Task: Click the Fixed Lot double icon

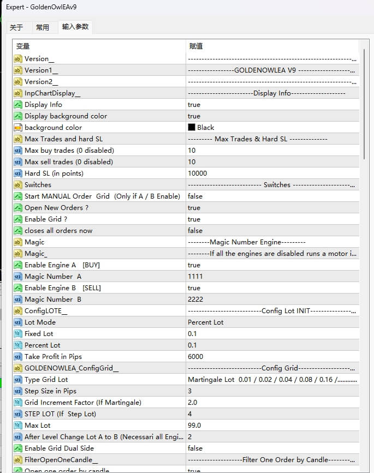Action: pyautogui.click(x=18, y=334)
